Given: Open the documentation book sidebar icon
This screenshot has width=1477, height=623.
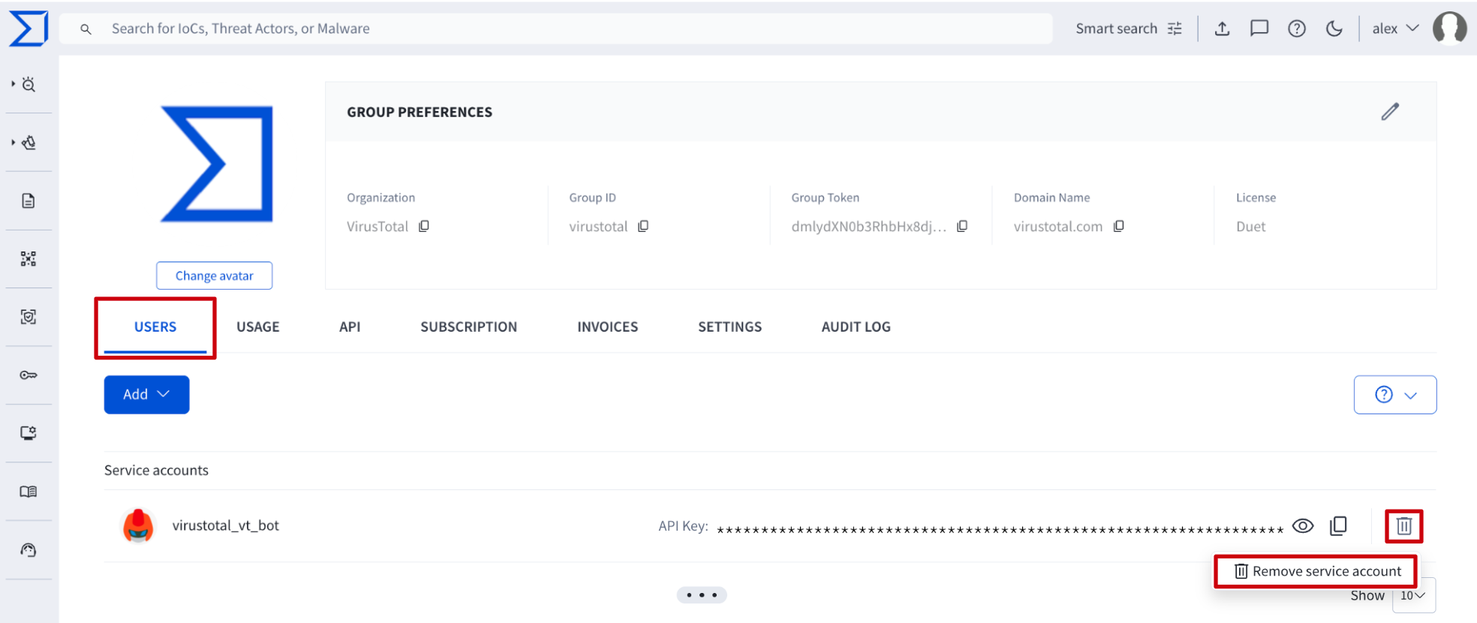Looking at the screenshot, I should (x=29, y=492).
